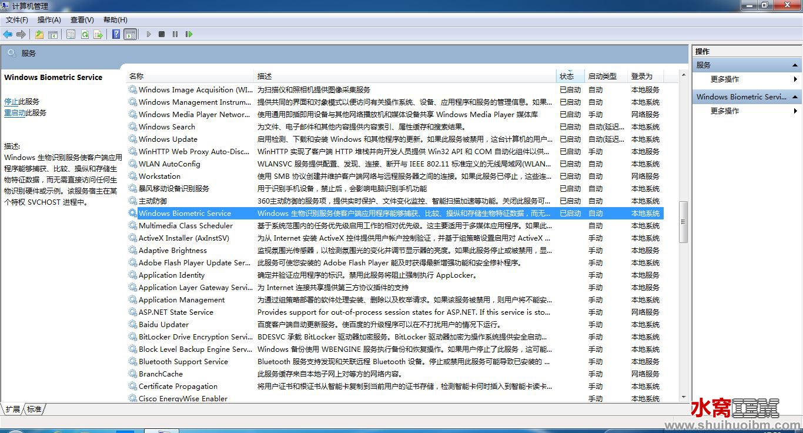The image size is (803, 433).
Task: Open the 操作(A) menu
Action: [49, 20]
